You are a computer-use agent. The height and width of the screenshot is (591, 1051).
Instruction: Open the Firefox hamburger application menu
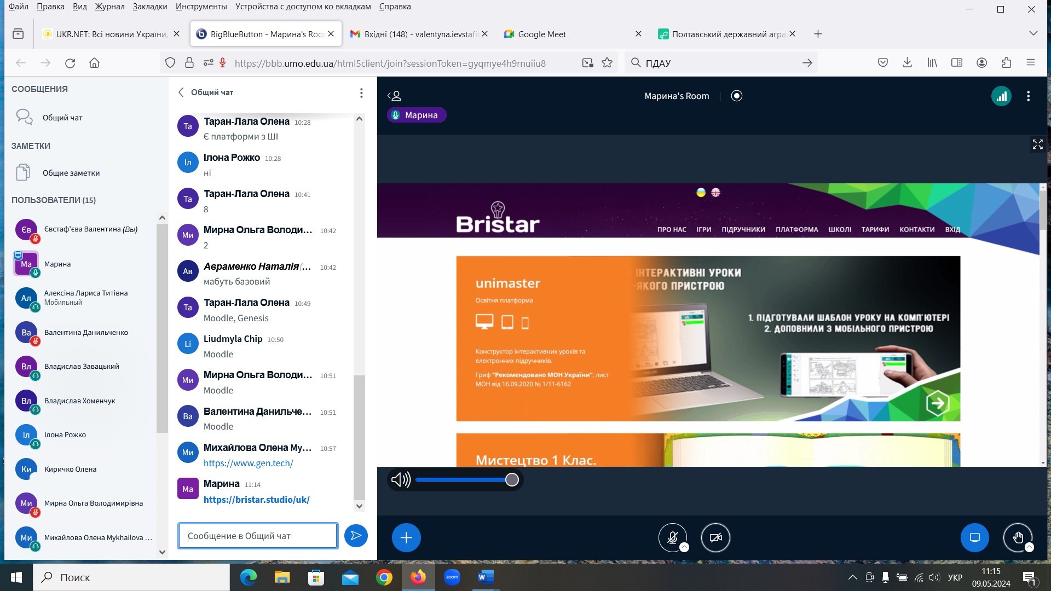point(1031,63)
